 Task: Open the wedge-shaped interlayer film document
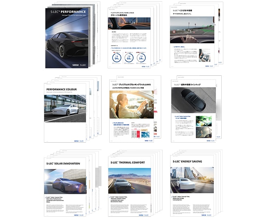coord(192,36)
